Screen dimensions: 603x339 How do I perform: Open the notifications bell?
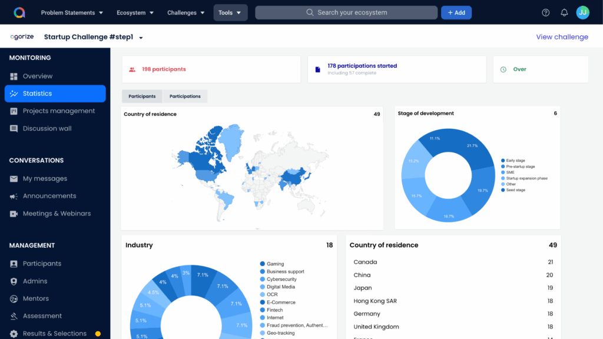[x=564, y=12]
